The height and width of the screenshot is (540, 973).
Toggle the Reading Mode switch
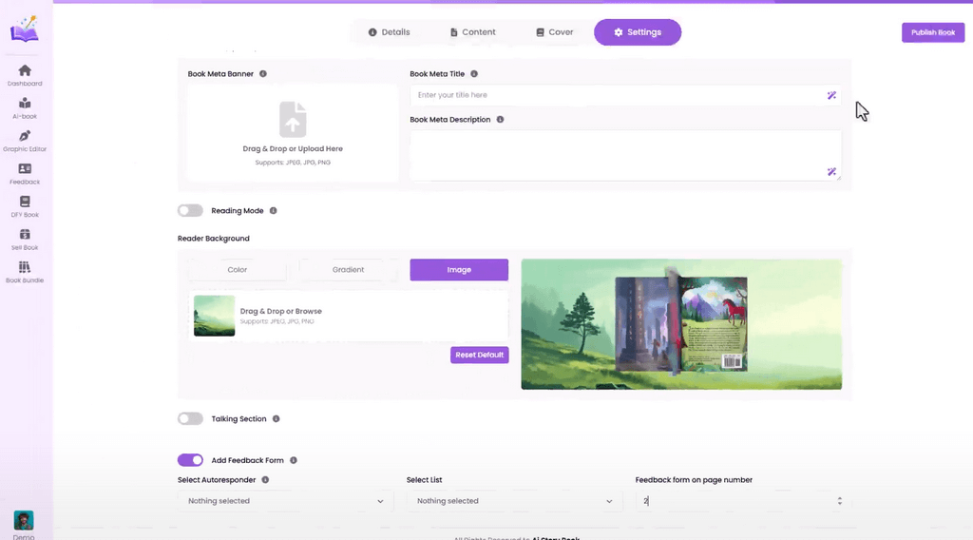(190, 210)
